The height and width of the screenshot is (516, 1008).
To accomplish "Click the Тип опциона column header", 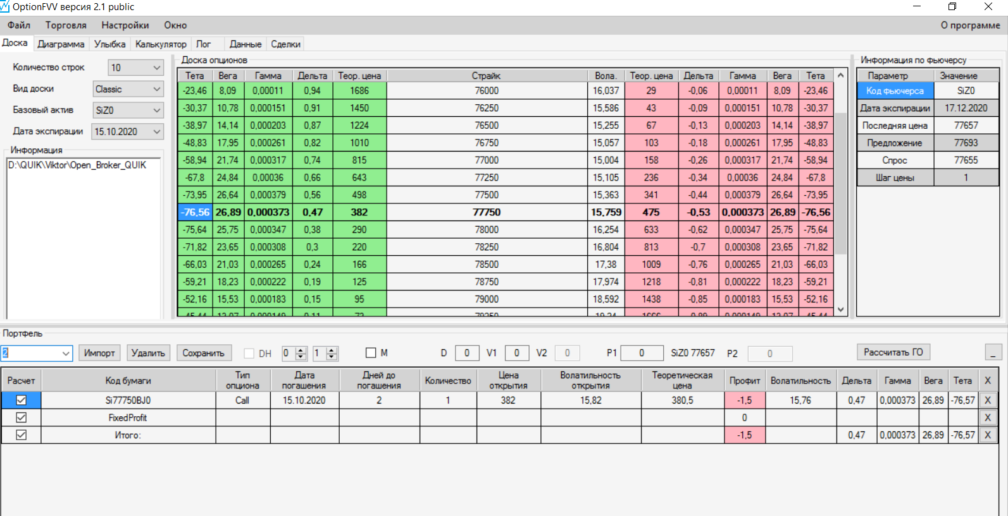I will [x=243, y=380].
